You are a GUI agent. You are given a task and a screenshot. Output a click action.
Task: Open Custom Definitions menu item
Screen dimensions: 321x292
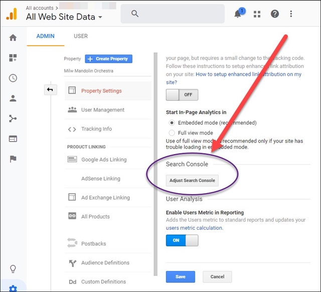pyautogui.click(x=108, y=282)
